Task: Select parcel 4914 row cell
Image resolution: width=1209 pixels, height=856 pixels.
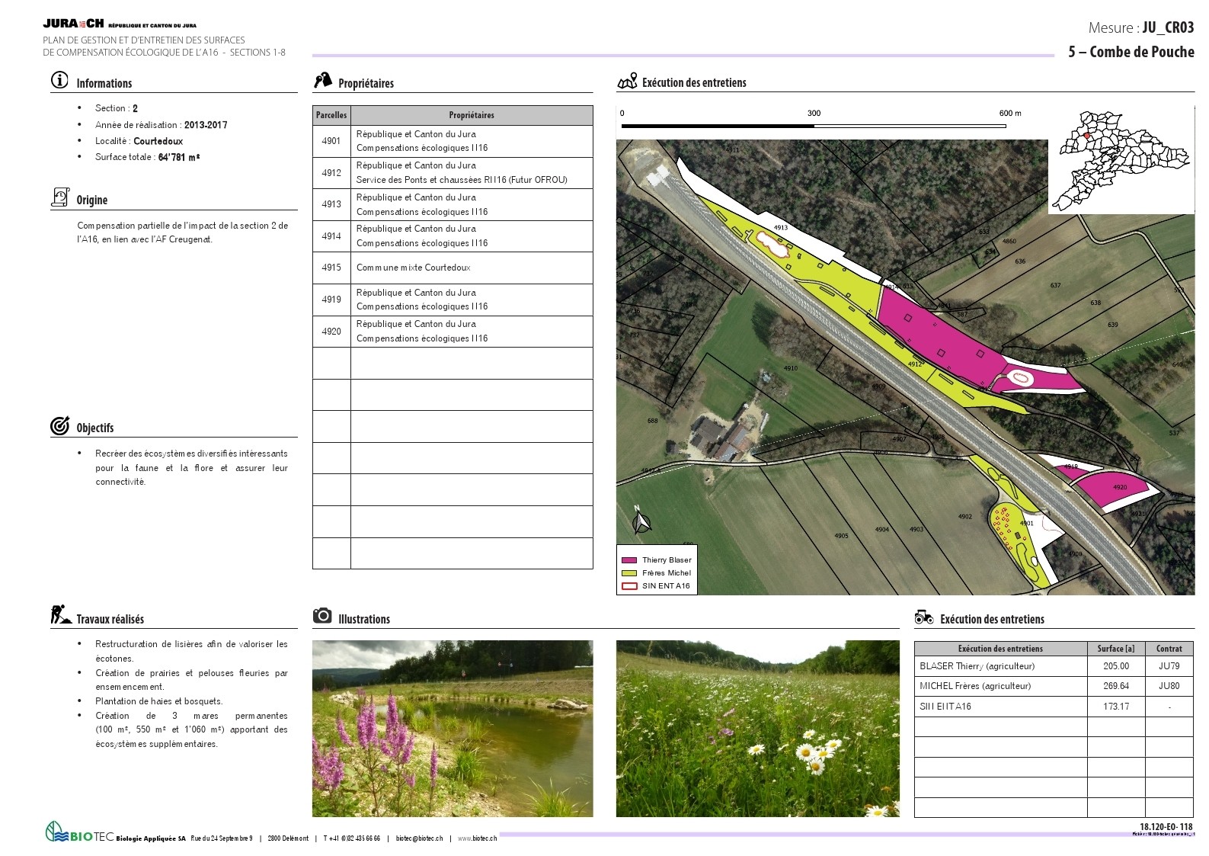Action: (x=331, y=236)
